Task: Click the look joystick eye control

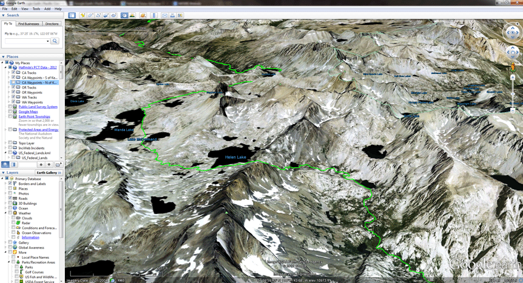Action: click(x=513, y=32)
